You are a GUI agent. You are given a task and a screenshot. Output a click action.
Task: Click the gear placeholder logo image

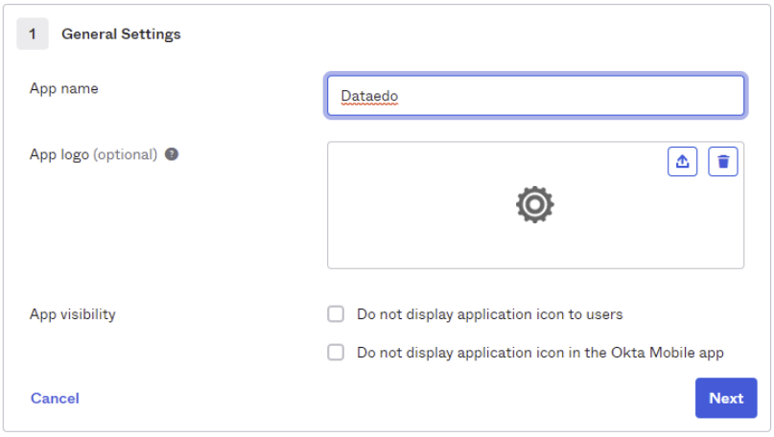click(x=534, y=205)
